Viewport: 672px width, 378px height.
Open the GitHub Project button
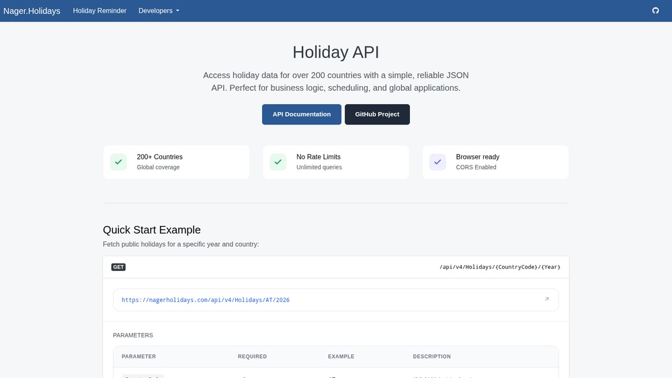click(377, 114)
